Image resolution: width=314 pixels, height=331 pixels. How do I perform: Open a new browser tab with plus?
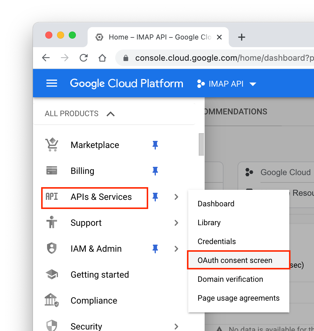242,37
